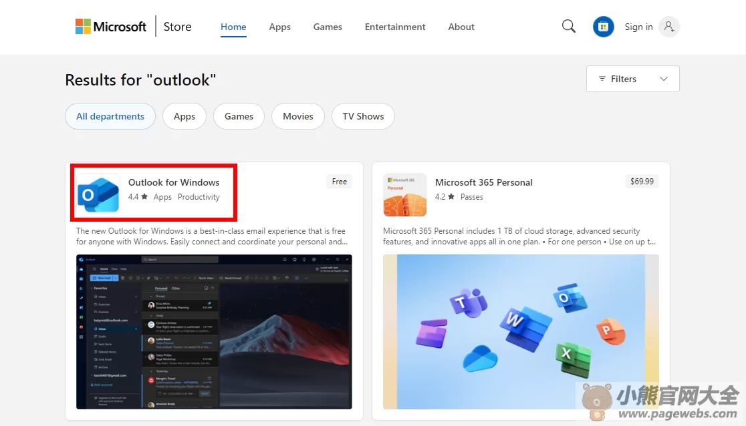
Task: Click the Results for "outlook" heading
Action: tap(140, 80)
